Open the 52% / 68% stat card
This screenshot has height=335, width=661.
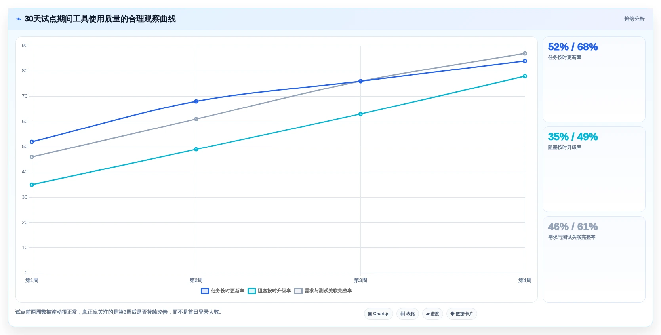594,79
